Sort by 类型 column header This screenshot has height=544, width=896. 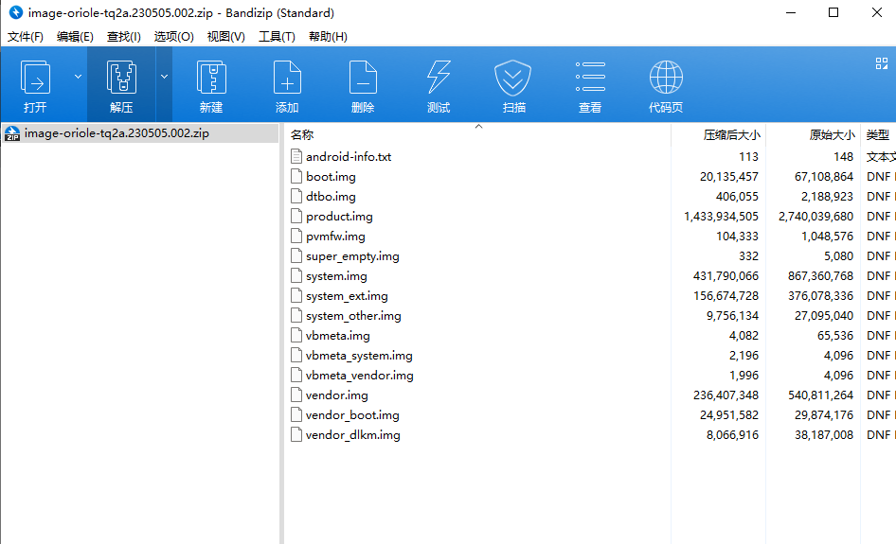877,135
